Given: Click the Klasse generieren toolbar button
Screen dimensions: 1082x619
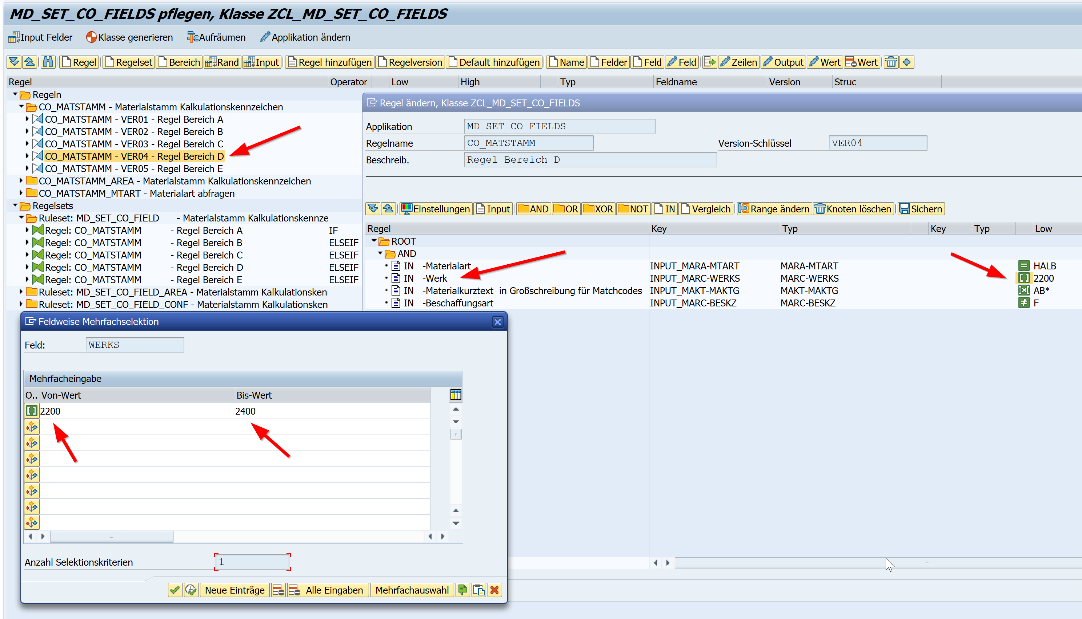Looking at the screenshot, I should (129, 37).
